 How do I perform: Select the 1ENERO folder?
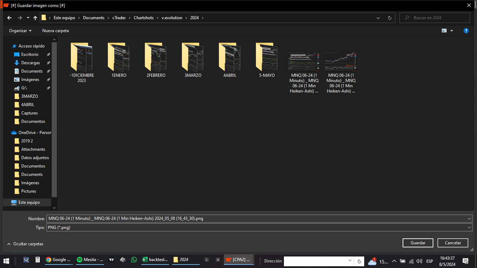[119, 60]
